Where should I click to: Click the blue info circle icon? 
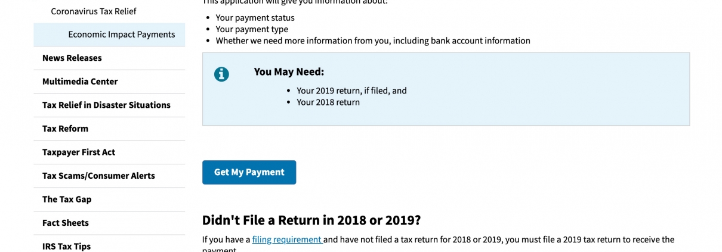221,74
